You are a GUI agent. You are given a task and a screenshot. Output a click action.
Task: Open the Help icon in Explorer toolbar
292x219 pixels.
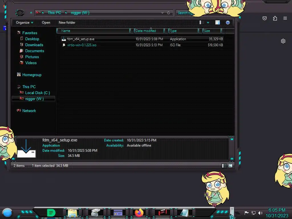(x=228, y=23)
